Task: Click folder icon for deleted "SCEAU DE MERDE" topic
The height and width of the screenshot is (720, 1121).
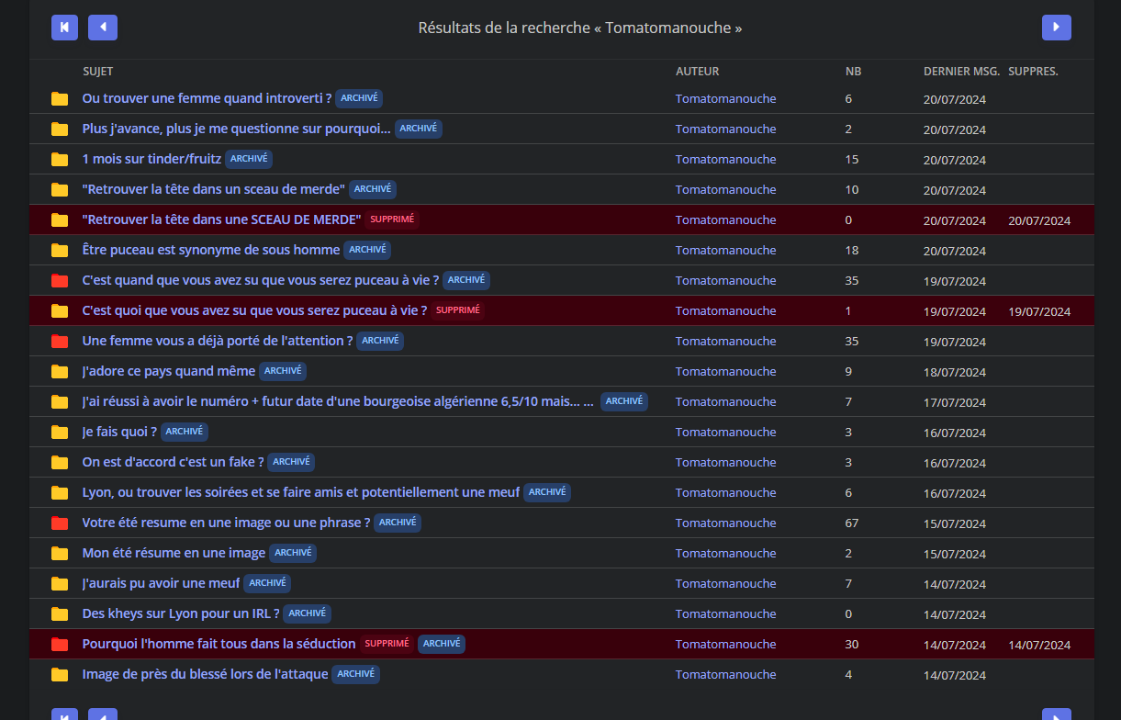Action: (x=60, y=220)
